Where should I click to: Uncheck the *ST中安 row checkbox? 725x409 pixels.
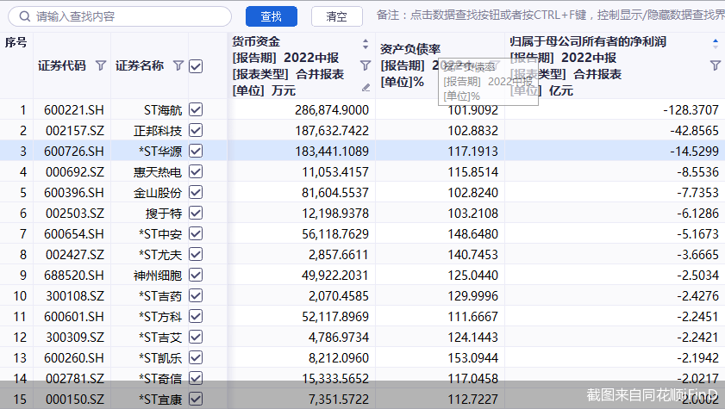(x=196, y=233)
